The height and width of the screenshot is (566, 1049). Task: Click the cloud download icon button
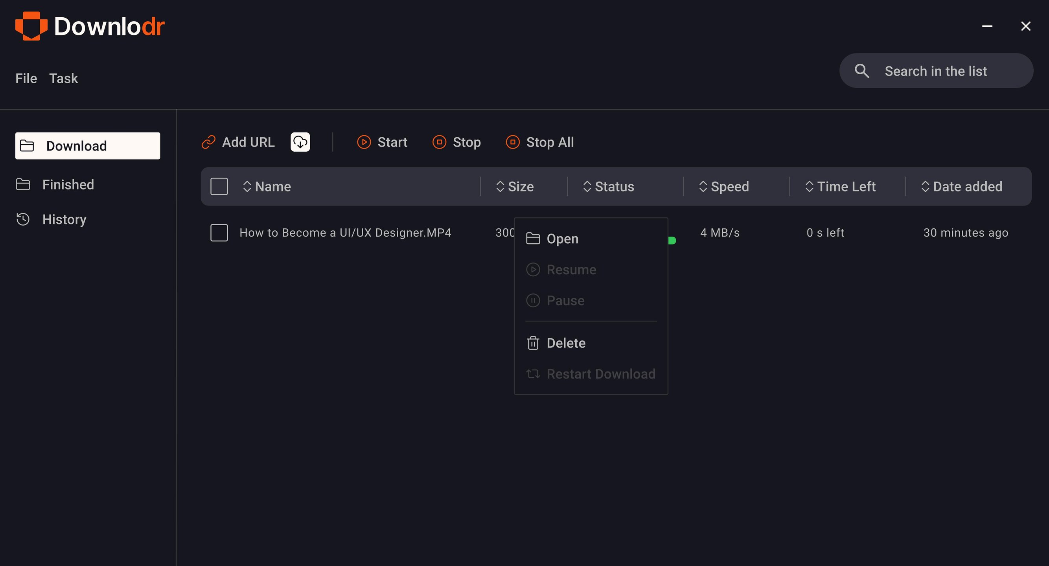[x=300, y=142]
